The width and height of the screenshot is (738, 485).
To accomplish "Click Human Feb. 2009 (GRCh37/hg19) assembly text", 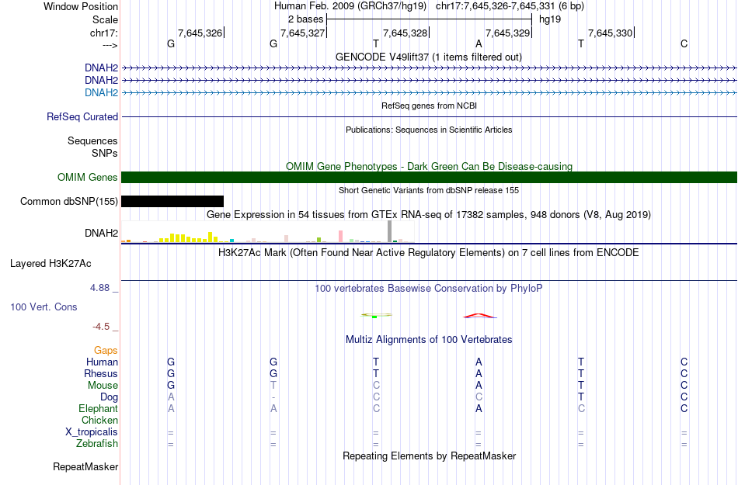I will coord(350,6).
